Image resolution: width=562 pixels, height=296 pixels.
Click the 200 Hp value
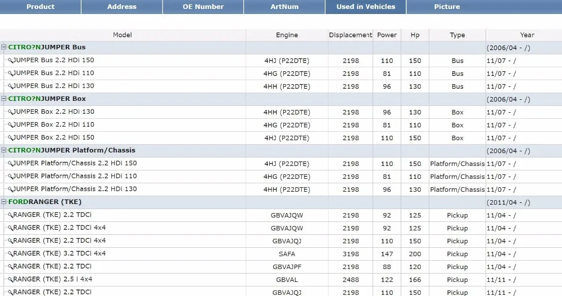pos(415,254)
